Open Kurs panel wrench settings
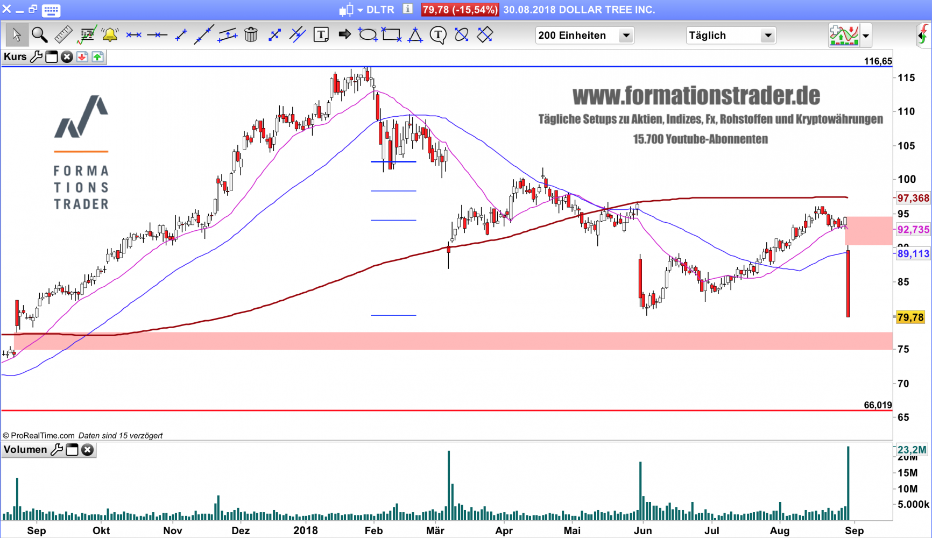Image resolution: width=932 pixels, height=538 pixels. (x=36, y=57)
